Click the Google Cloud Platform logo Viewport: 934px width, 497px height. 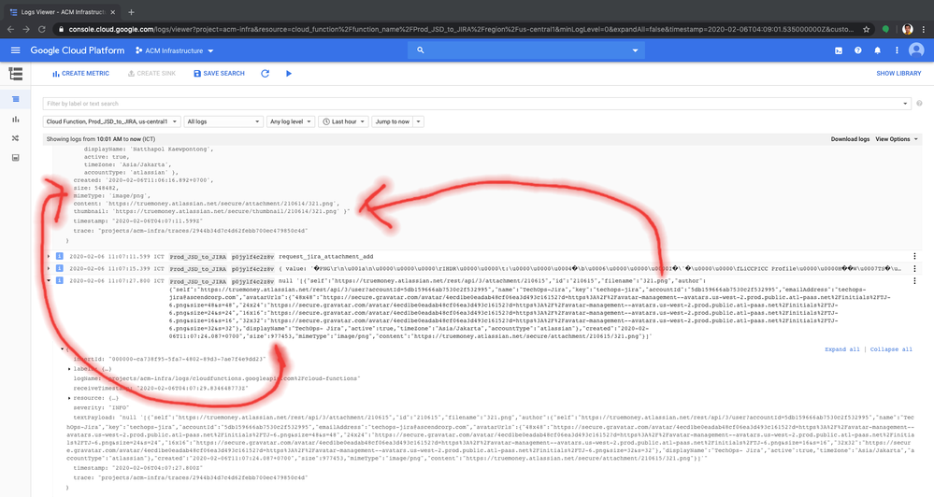(78, 50)
